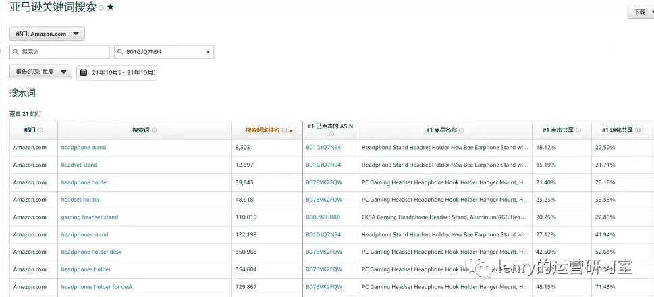
Task: Click ASIN B07BVK2FQW in headphones holder for desk row
Action: coord(324,287)
